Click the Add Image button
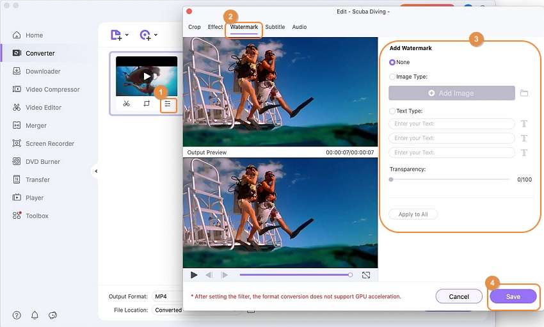 (x=452, y=93)
